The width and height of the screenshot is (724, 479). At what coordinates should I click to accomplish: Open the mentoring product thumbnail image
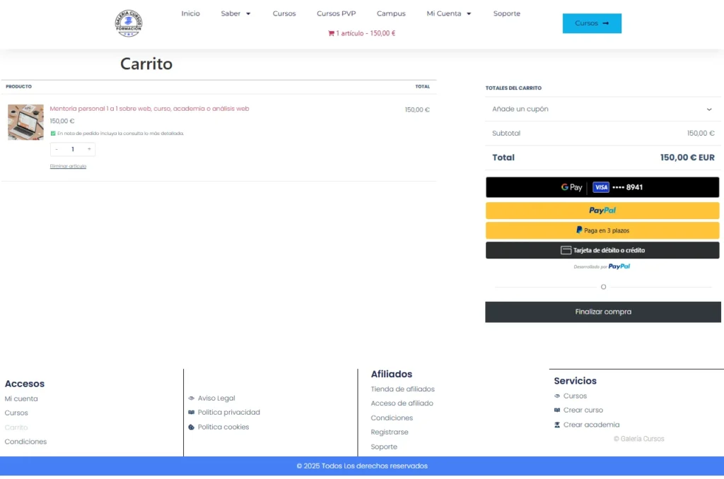click(x=25, y=122)
